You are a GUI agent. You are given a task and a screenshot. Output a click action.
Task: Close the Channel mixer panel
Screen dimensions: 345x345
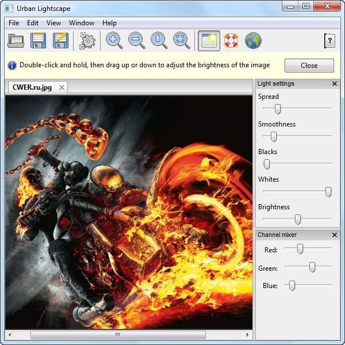pyautogui.click(x=335, y=235)
